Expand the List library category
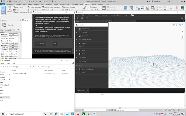 92,47
